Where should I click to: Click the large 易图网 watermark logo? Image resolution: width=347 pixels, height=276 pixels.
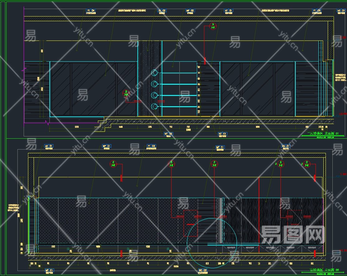[292, 234]
